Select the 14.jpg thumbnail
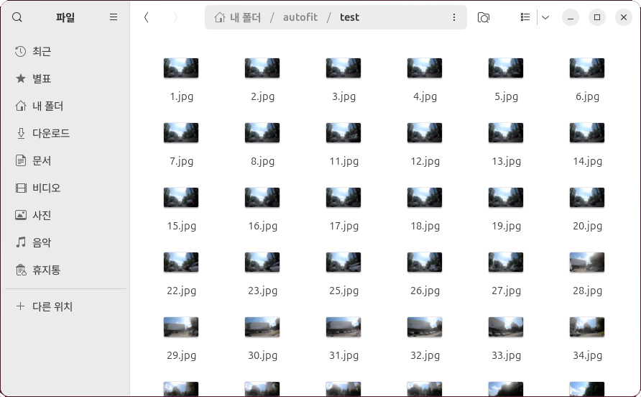The image size is (641, 397). coord(587,132)
